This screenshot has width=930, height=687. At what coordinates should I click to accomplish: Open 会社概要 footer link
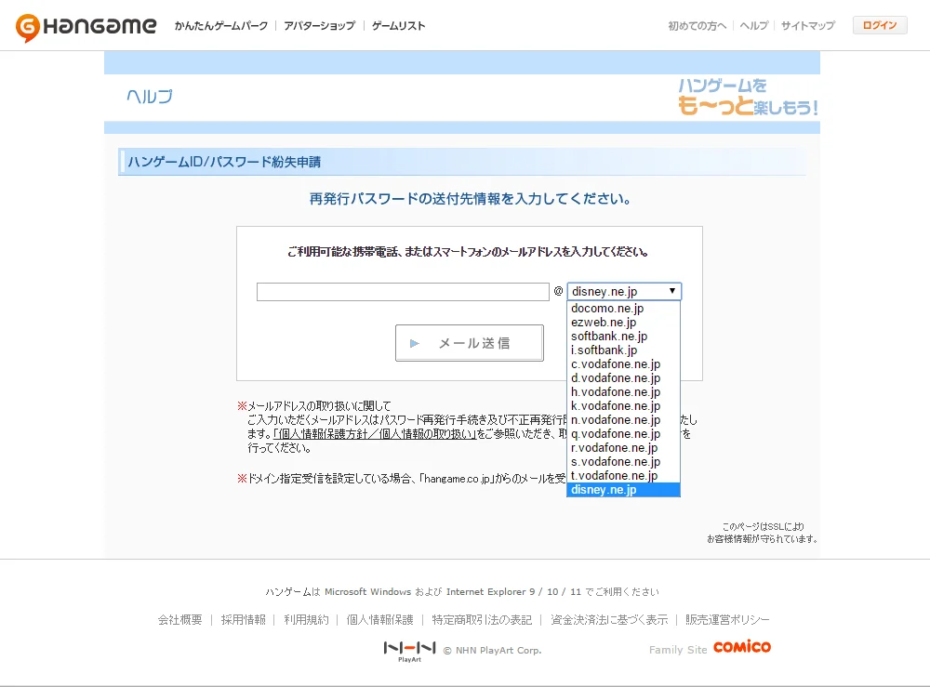click(x=179, y=619)
